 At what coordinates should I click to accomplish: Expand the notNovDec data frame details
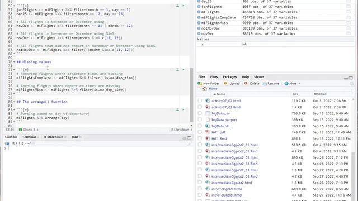pos(199,28)
